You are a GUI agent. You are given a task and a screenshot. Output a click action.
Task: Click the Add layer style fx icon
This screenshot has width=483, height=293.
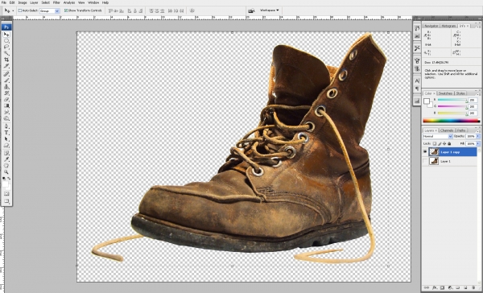pos(435,287)
